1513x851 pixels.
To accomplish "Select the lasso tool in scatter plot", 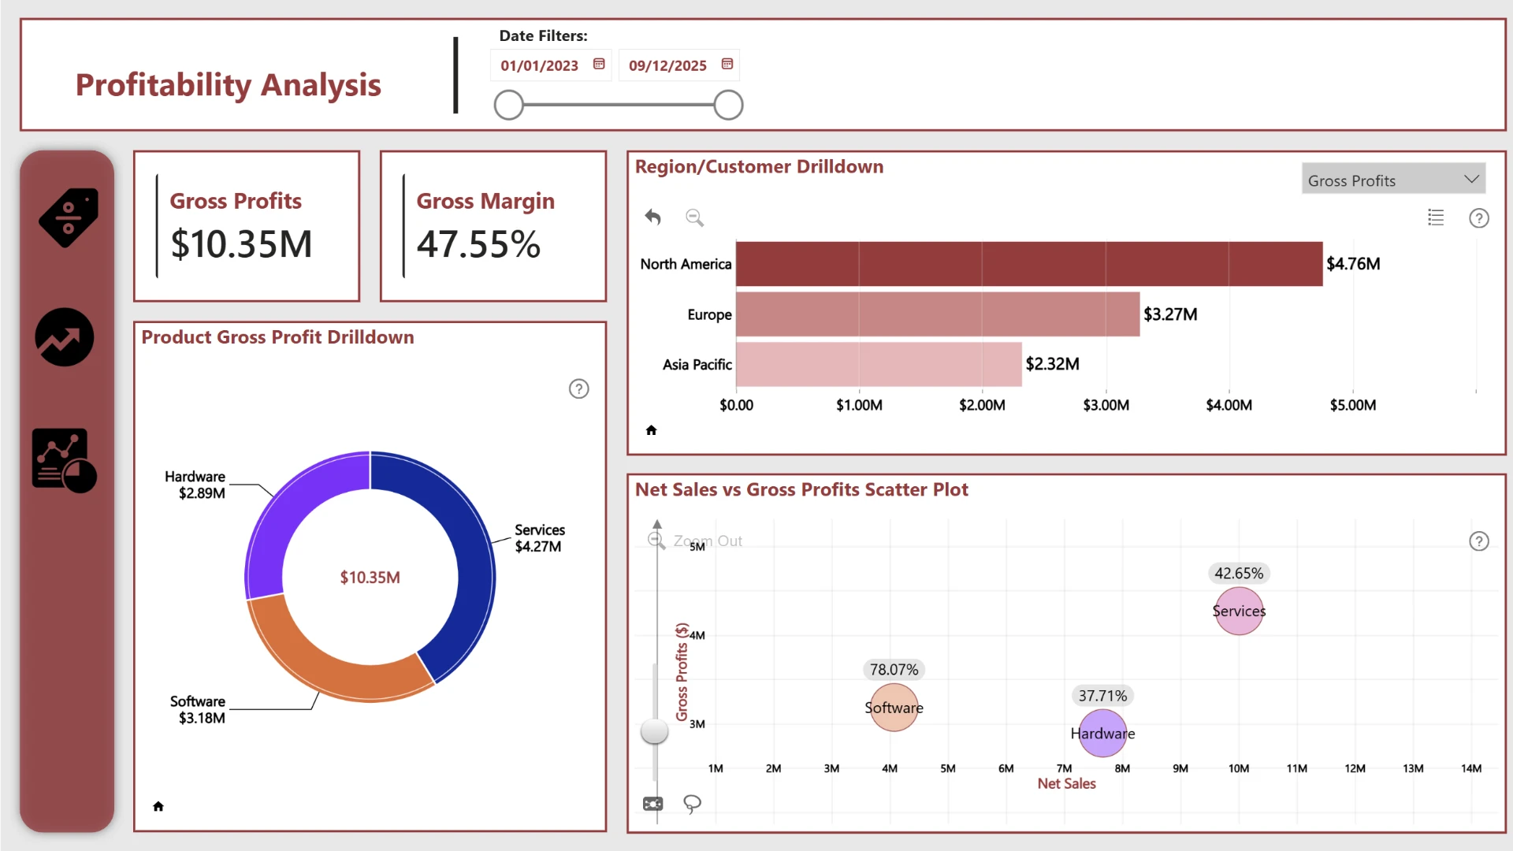I will (x=692, y=804).
